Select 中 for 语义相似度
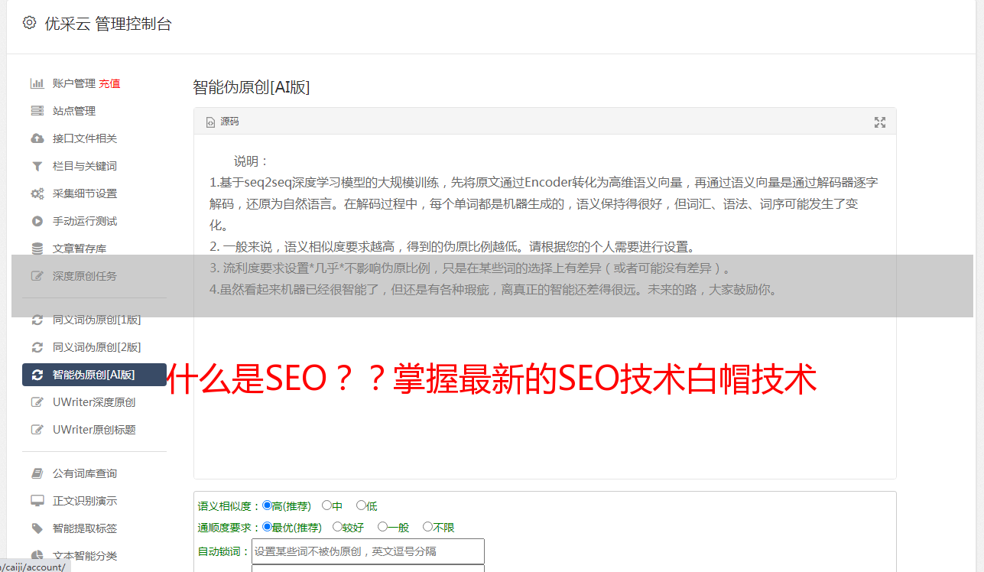This screenshot has height=572, width=984. click(326, 505)
